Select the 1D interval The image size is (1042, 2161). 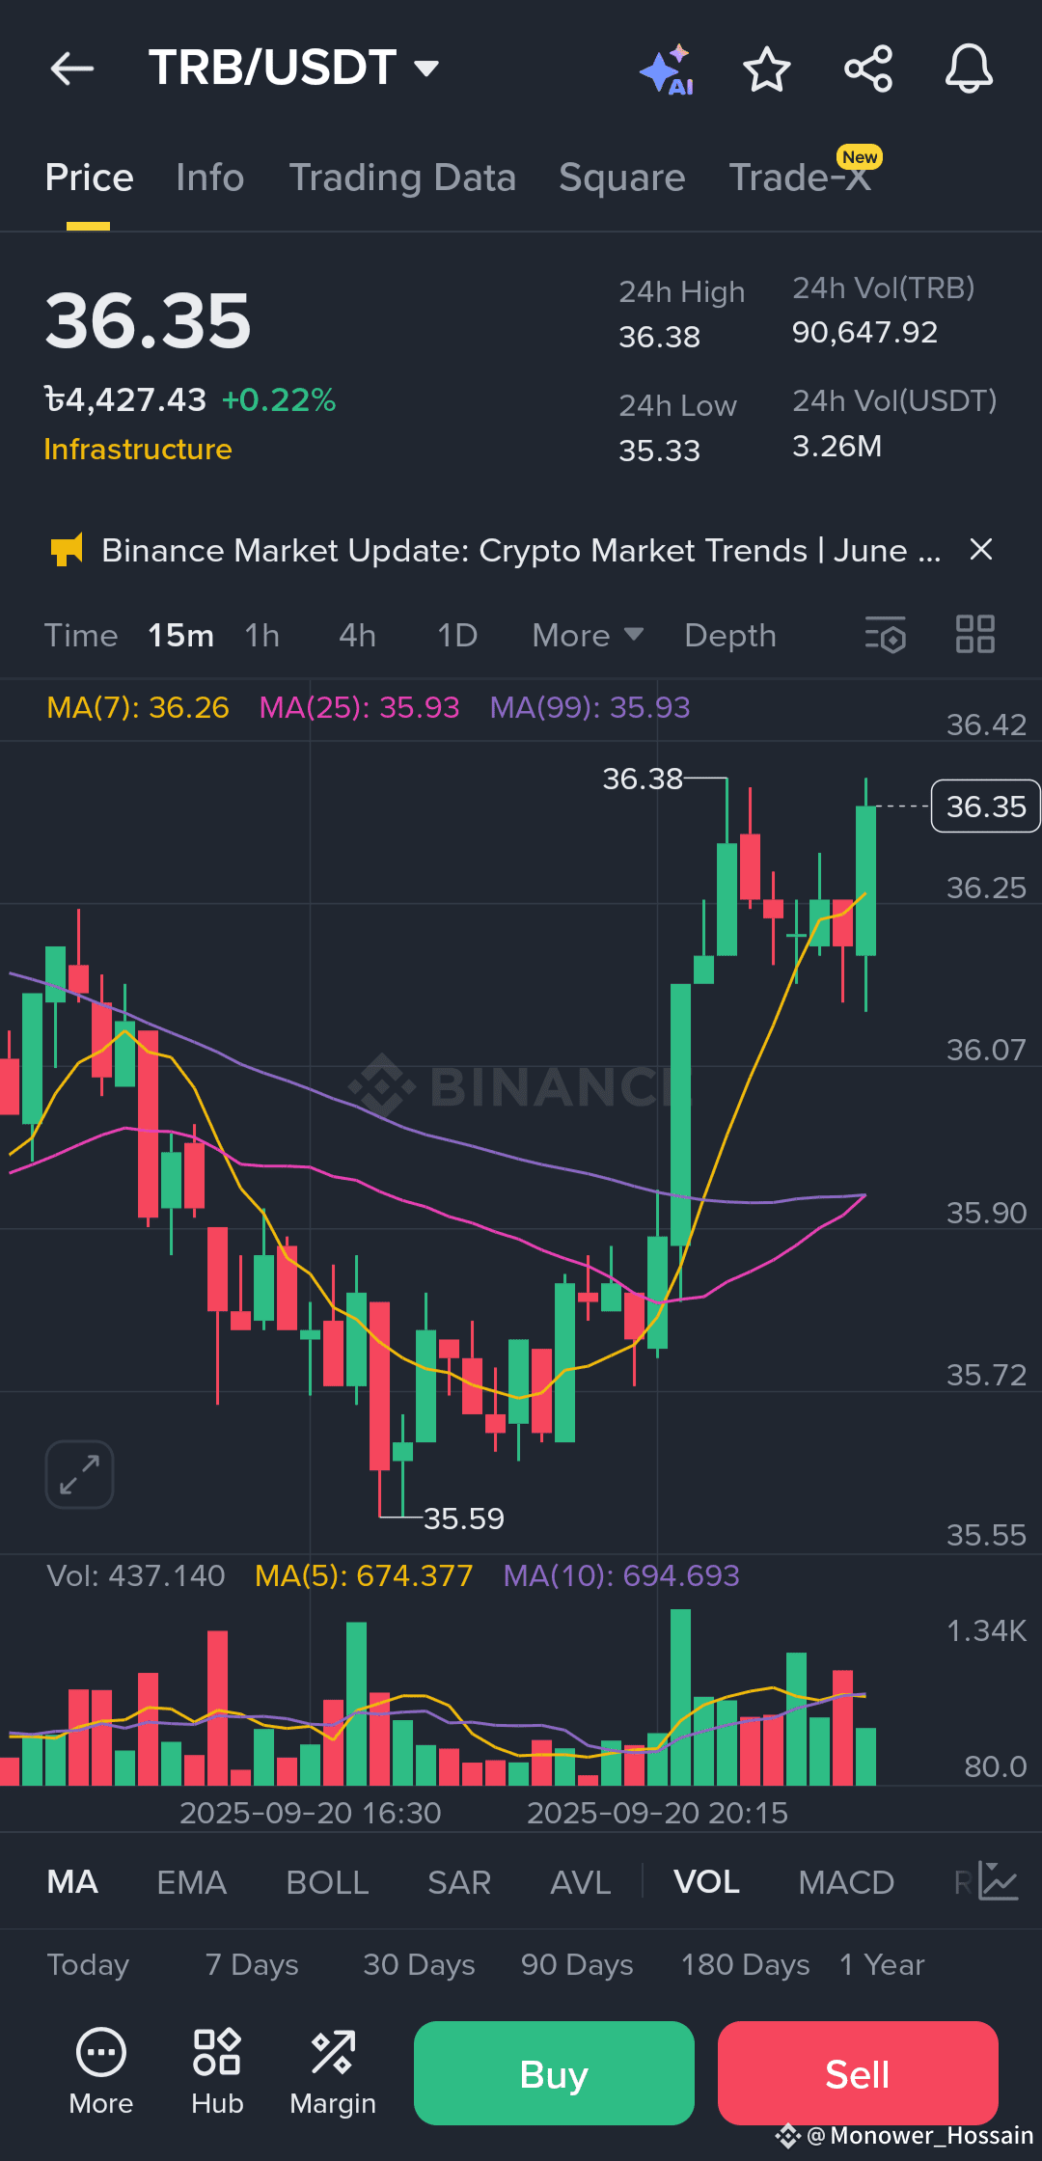tap(457, 636)
